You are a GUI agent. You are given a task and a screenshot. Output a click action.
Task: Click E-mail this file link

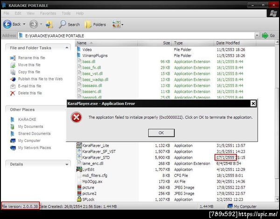pyautogui.click(x=30, y=86)
